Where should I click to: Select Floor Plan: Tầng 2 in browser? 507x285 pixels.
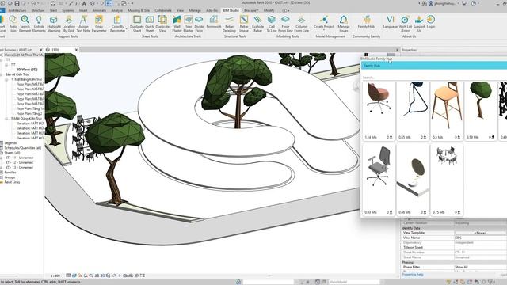(x=29, y=114)
